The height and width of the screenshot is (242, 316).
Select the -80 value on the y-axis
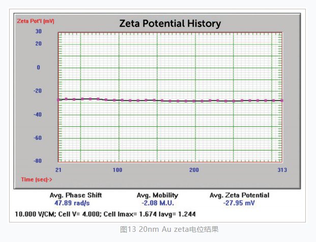(37, 161)
